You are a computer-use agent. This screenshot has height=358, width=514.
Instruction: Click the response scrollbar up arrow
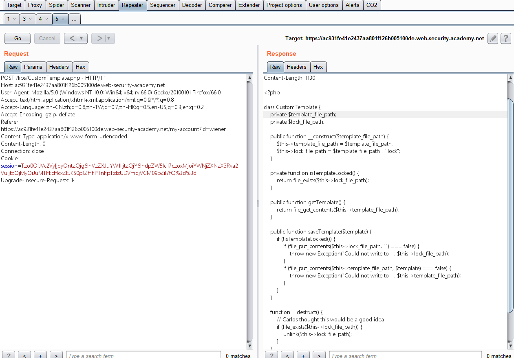tap(511, 78)
